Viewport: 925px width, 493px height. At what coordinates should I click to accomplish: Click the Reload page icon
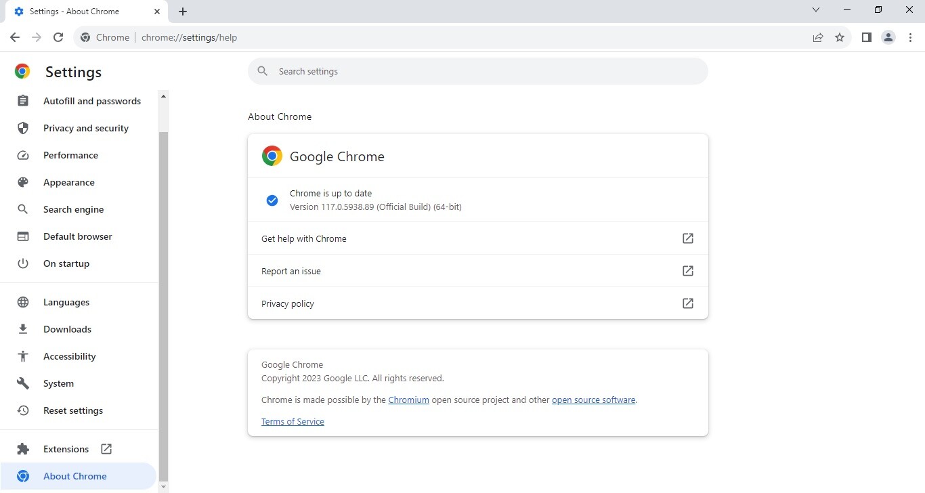click(58, 37)
